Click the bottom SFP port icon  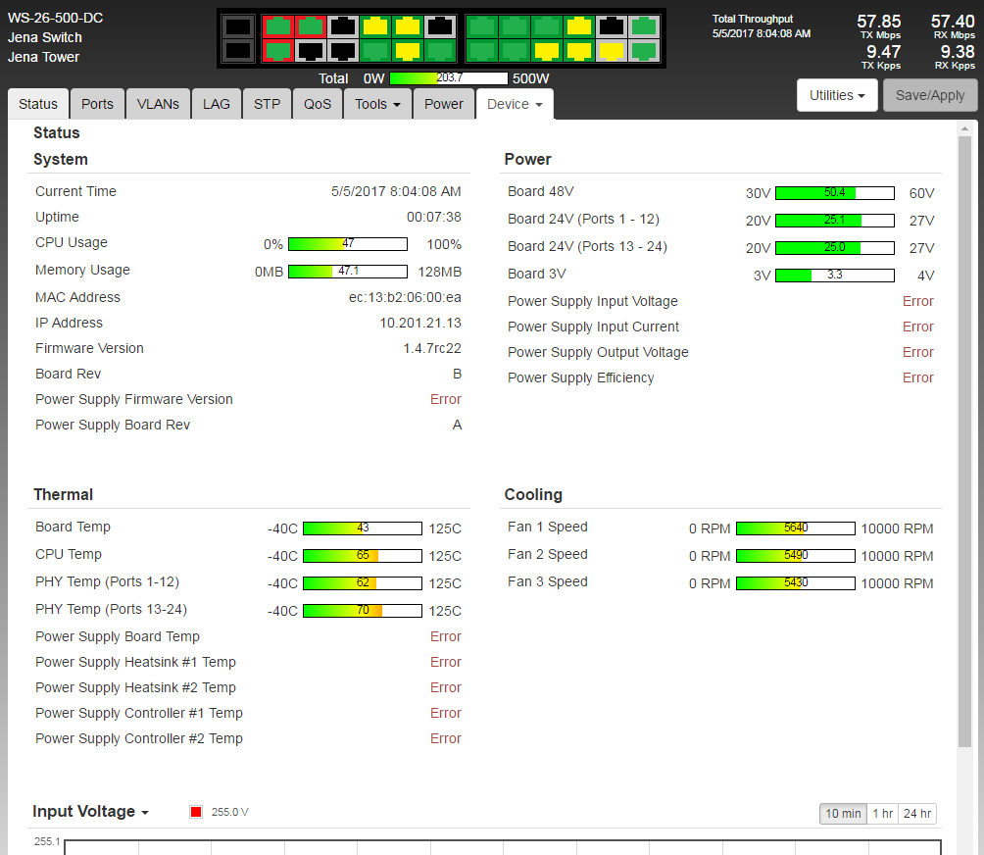tap(238, 50)
